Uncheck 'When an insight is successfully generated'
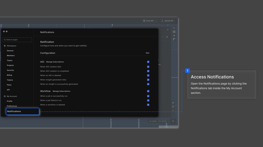 coord(148,84)
